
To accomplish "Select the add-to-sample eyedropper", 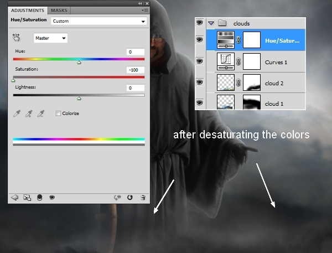I will pos(28,113).
